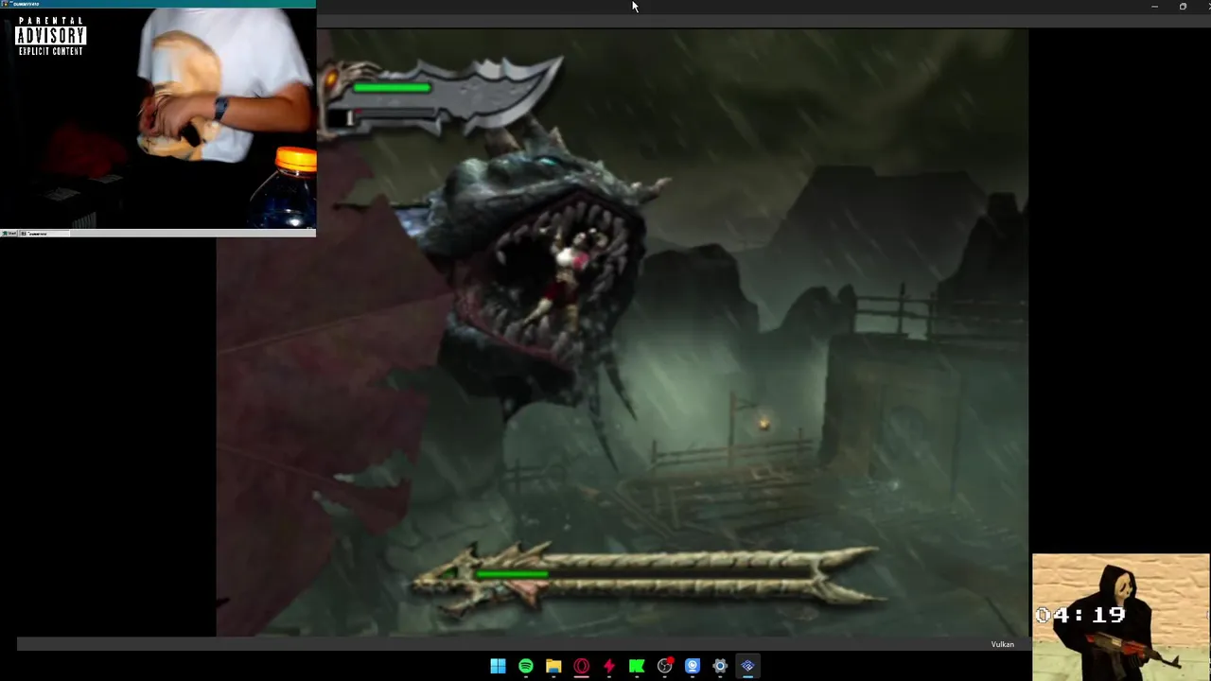Click the Vulkan renderer status text

[1002, 644]
